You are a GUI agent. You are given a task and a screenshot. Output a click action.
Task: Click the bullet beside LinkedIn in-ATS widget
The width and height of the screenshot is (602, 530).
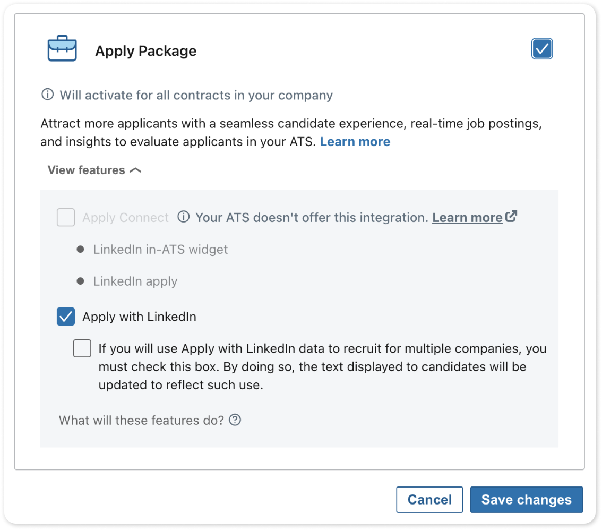pos(80,249)
